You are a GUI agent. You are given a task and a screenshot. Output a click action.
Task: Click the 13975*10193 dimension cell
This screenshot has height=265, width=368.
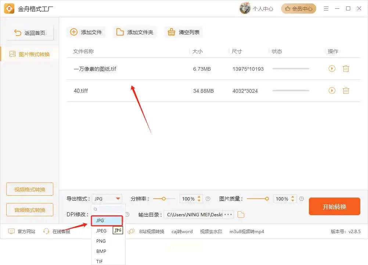248,69
